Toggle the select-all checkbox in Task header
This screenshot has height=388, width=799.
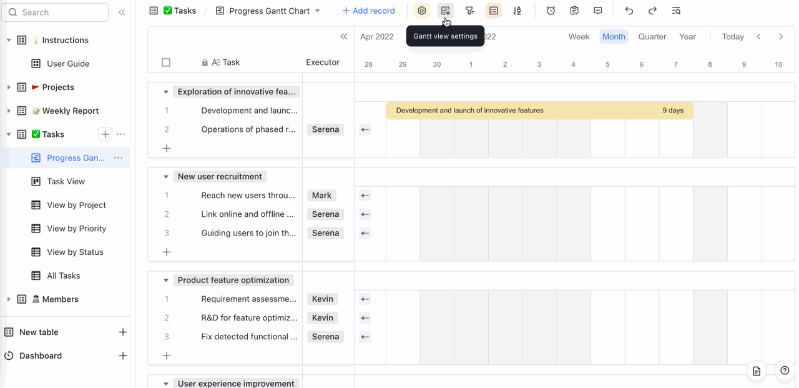tap(166, 62)
